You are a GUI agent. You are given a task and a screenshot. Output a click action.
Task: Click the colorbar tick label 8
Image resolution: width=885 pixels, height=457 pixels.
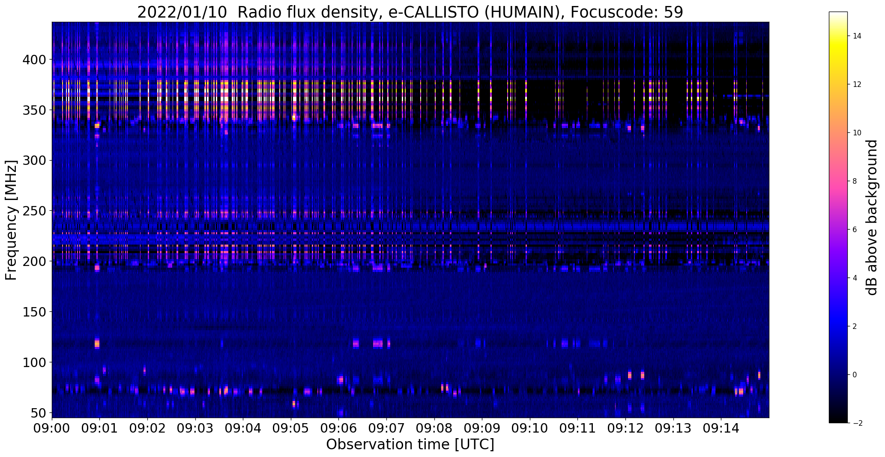[x=855, y=181]
